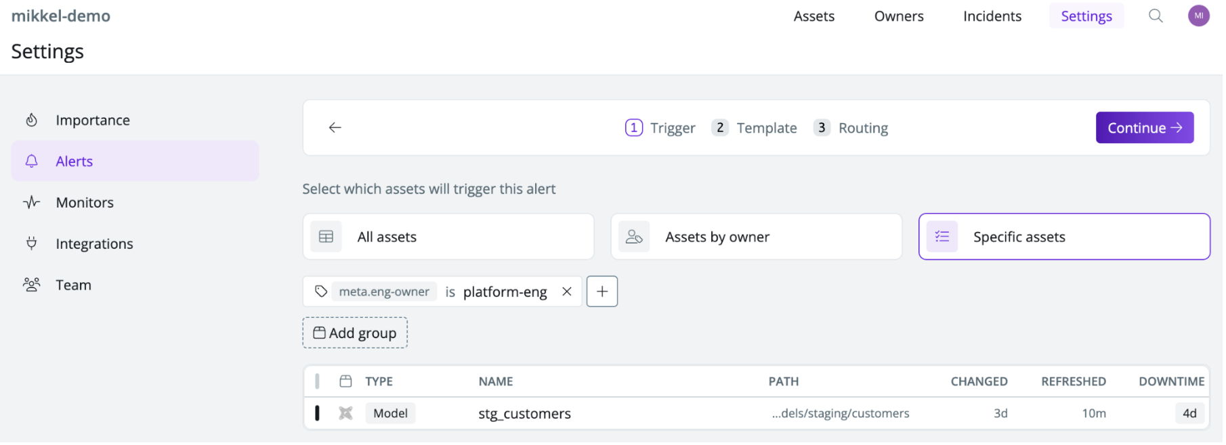Open the meta.eng-owner tag selector
Viewport: 1226px width, 445px height.
(x=383, y=291)
